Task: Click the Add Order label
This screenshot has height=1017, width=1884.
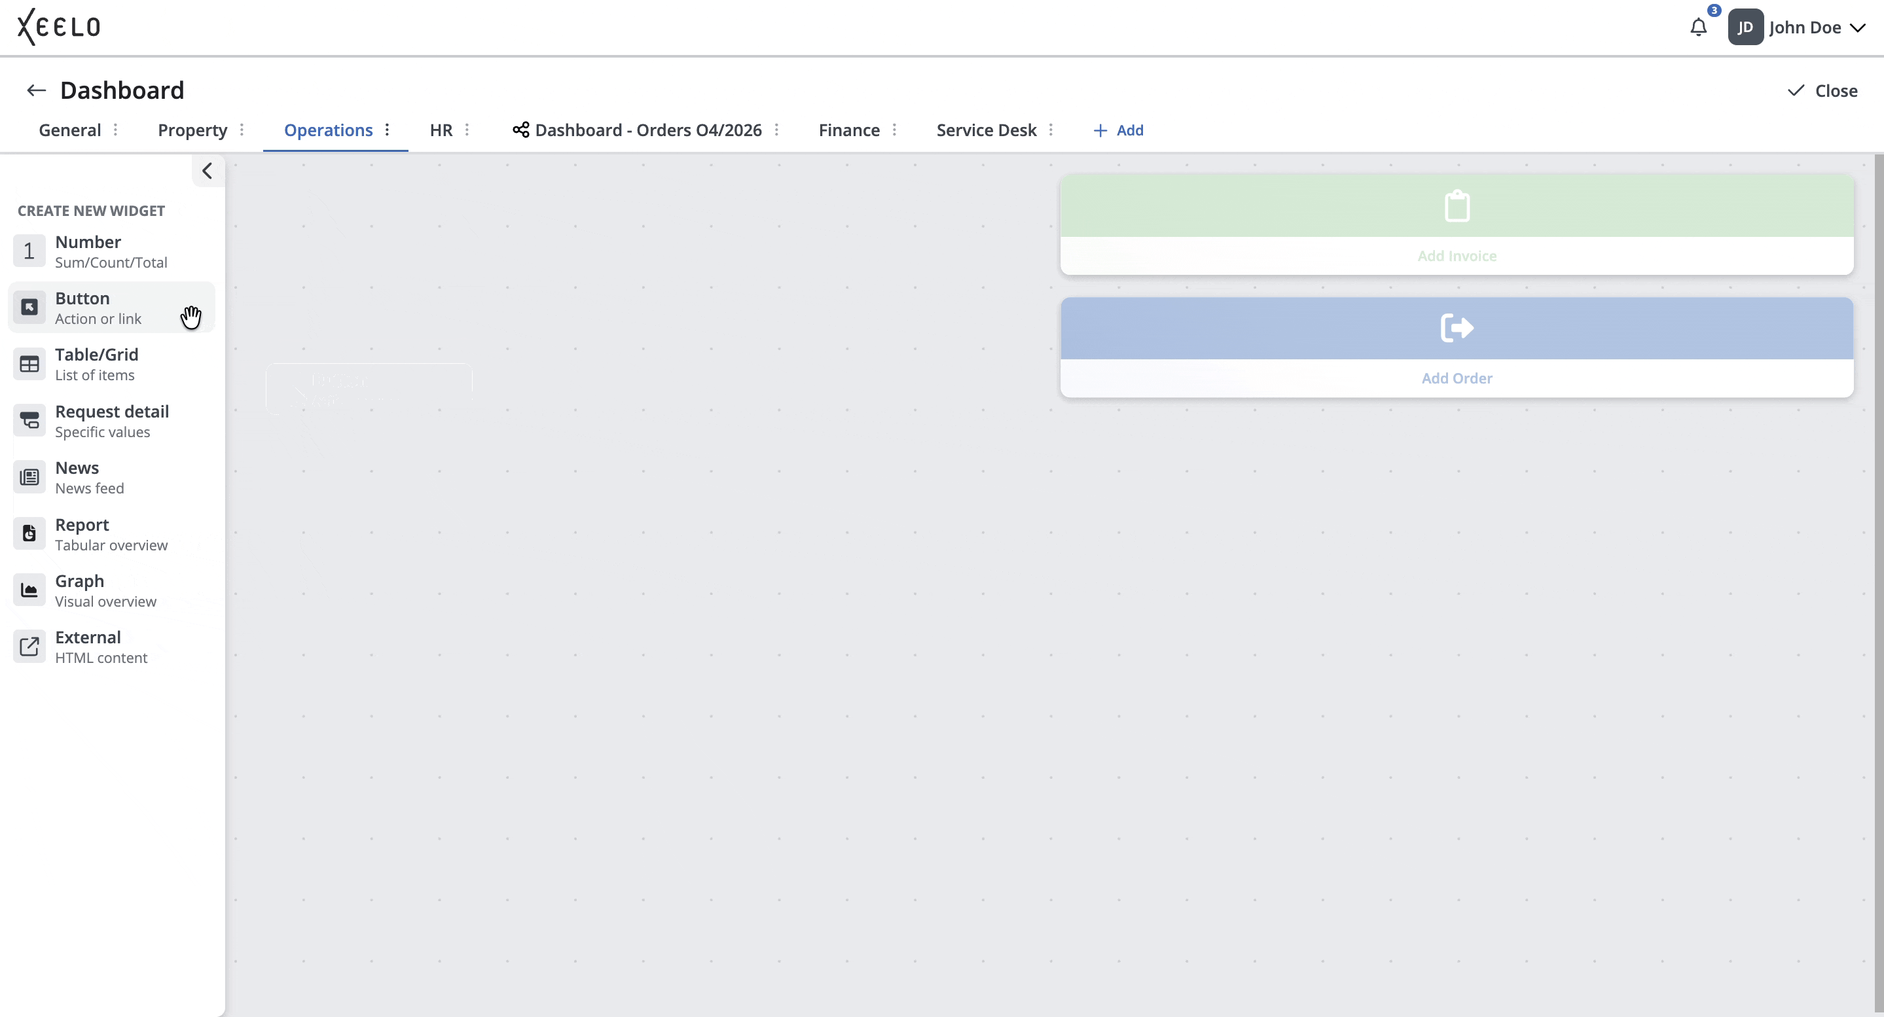Action: (1457, 378)
